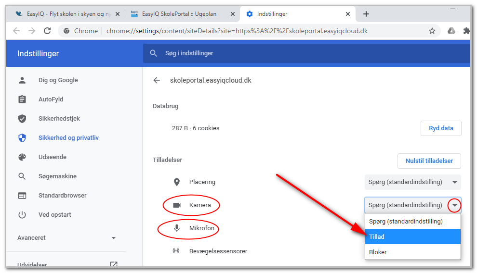This screenshot has width=477, height=273.
Task: Click the address bar URL
Action: coord(237,31)
